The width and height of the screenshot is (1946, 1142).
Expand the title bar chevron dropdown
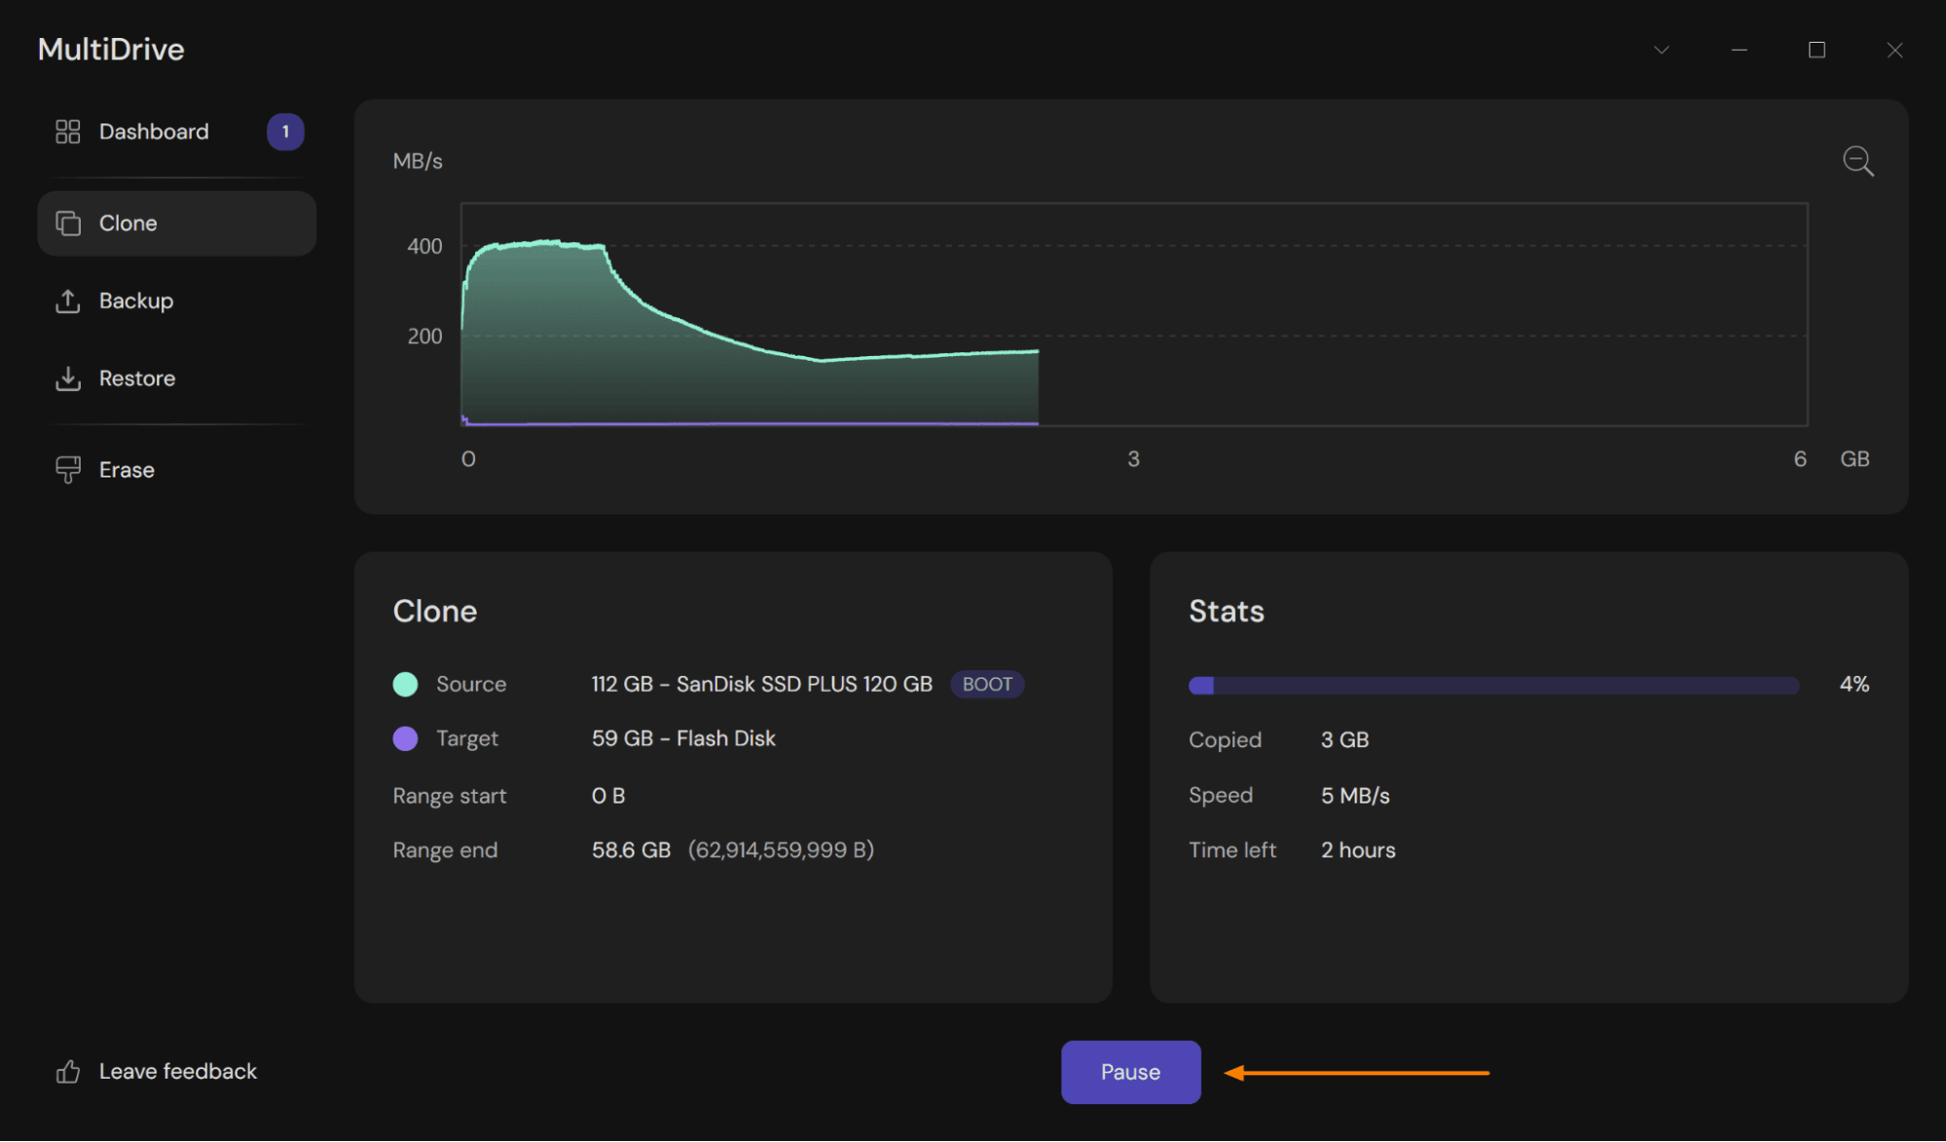tap(1662, 50)
